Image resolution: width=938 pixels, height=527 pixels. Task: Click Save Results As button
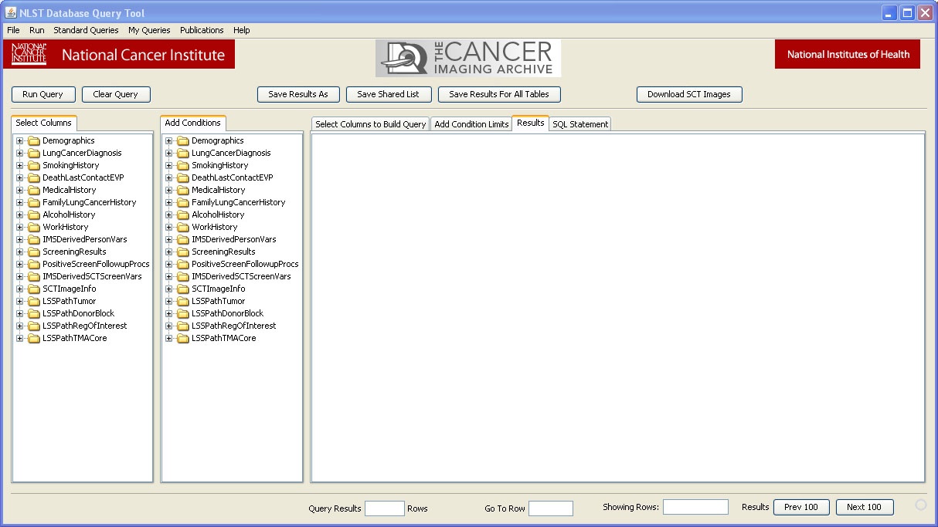click(x=298, y=94)
